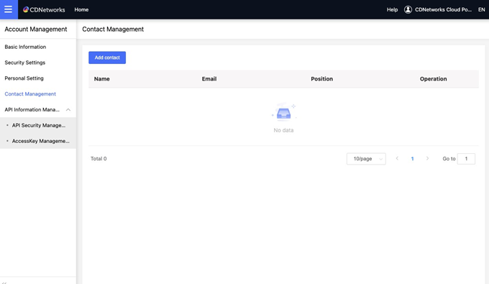
Task: Switch language via EN
Action: (482, 9)
